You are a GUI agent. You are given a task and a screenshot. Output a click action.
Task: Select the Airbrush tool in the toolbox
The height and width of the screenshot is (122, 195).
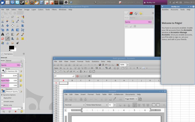pos(8,39)
